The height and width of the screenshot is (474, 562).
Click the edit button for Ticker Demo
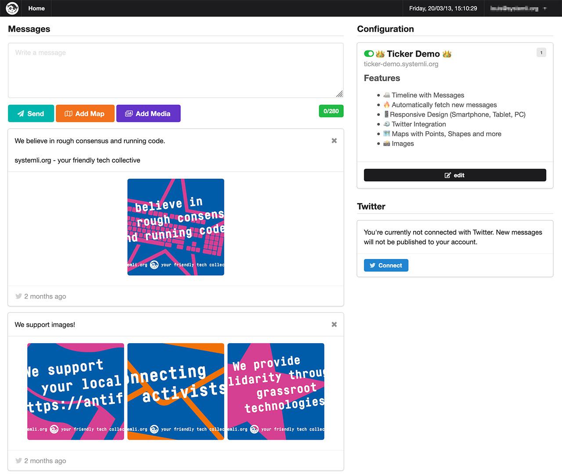455,175
